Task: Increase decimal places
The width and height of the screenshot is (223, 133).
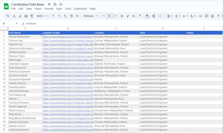Action: point(71,16)
